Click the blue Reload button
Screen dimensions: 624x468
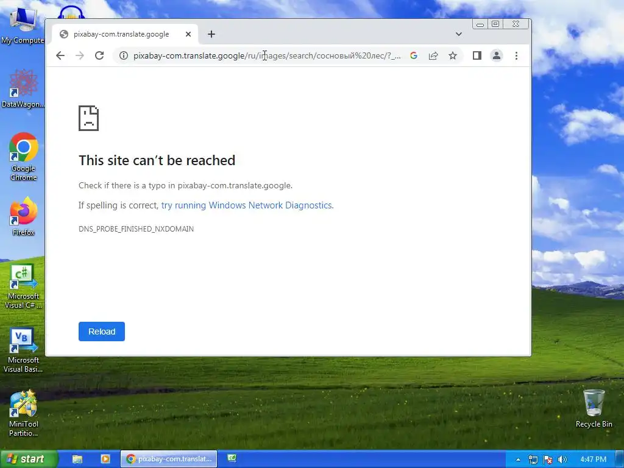tap(102, 331)
